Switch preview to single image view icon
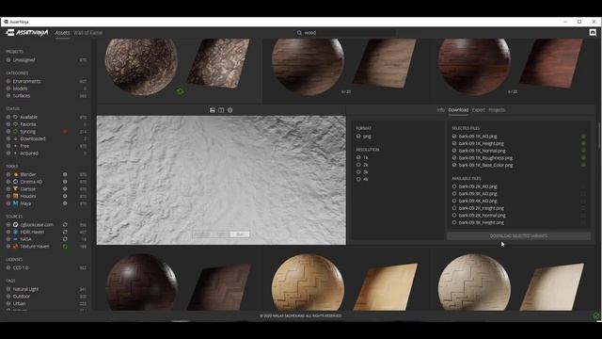Viewport: 602px width, 339px height. (213, 110)
